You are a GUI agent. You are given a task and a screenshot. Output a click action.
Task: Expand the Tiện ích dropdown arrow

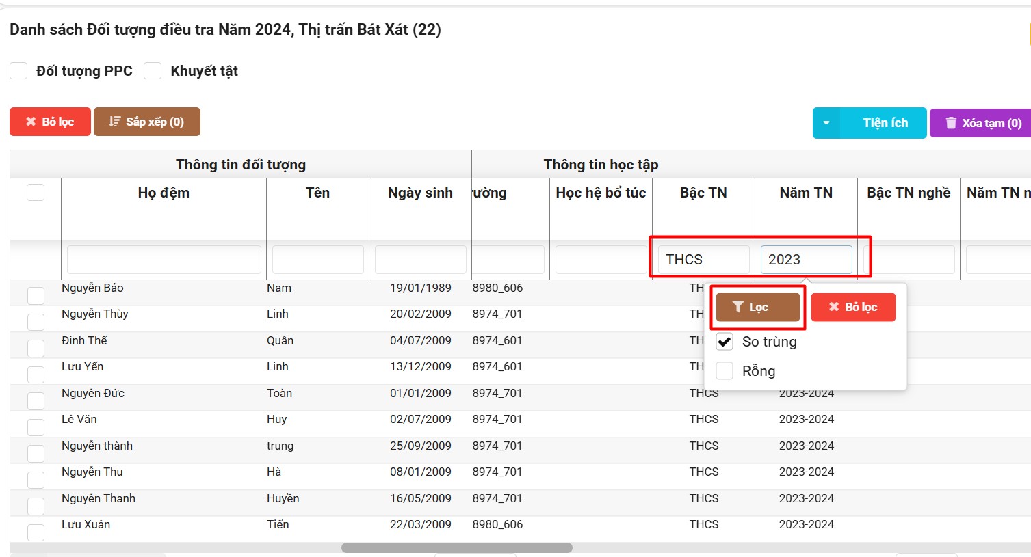(826, 123)
